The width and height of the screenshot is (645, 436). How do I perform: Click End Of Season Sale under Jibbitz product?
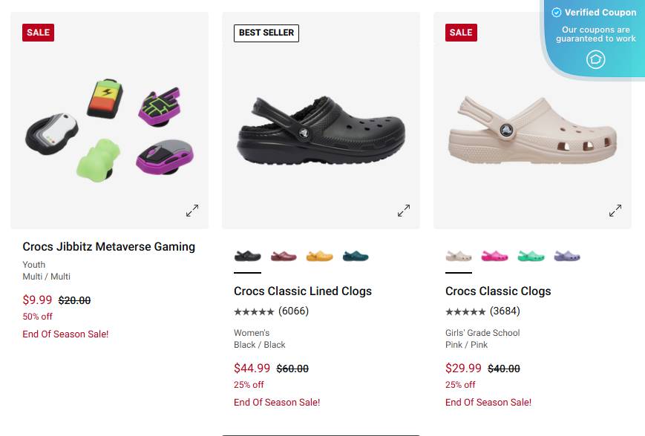click(x=65, y=334)
